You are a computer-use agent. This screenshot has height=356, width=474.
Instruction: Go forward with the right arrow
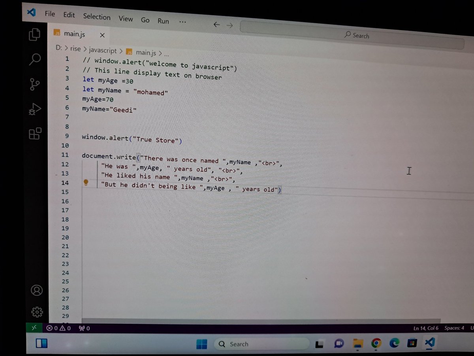(x=229, y=25)
